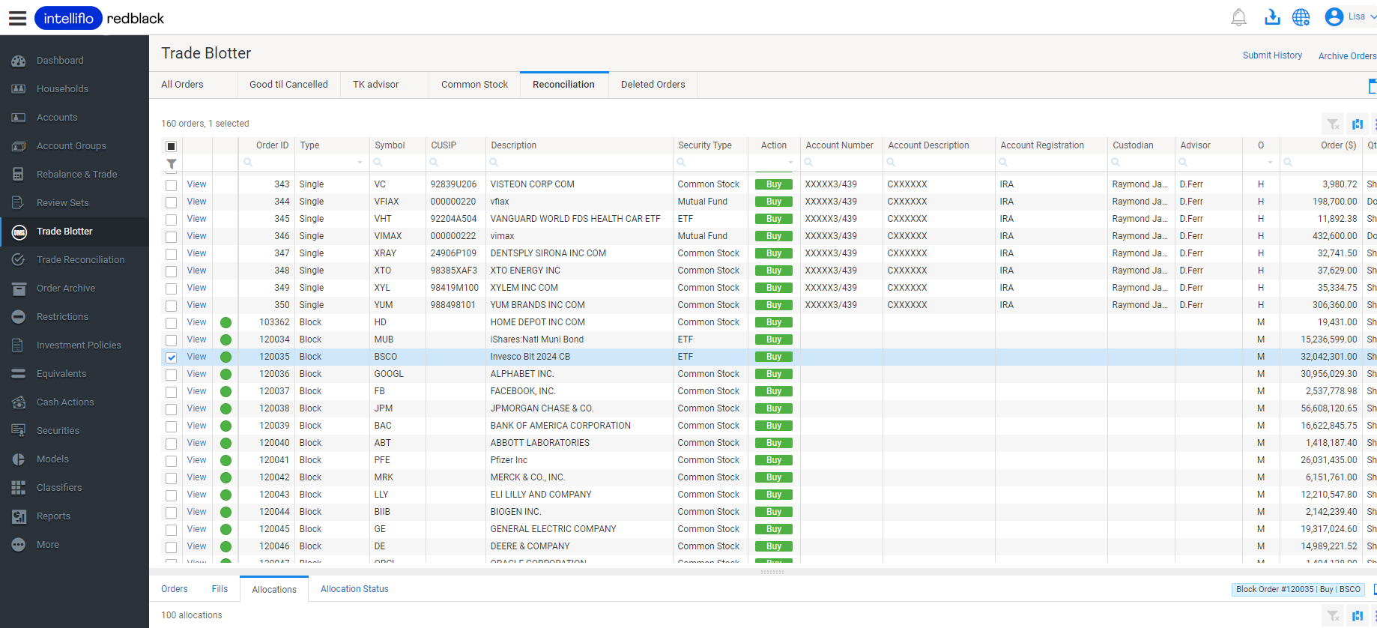Open Reports in sidebar
Image resolution: width=1377 pixels, height=628 pixels.
pos(53,516)
